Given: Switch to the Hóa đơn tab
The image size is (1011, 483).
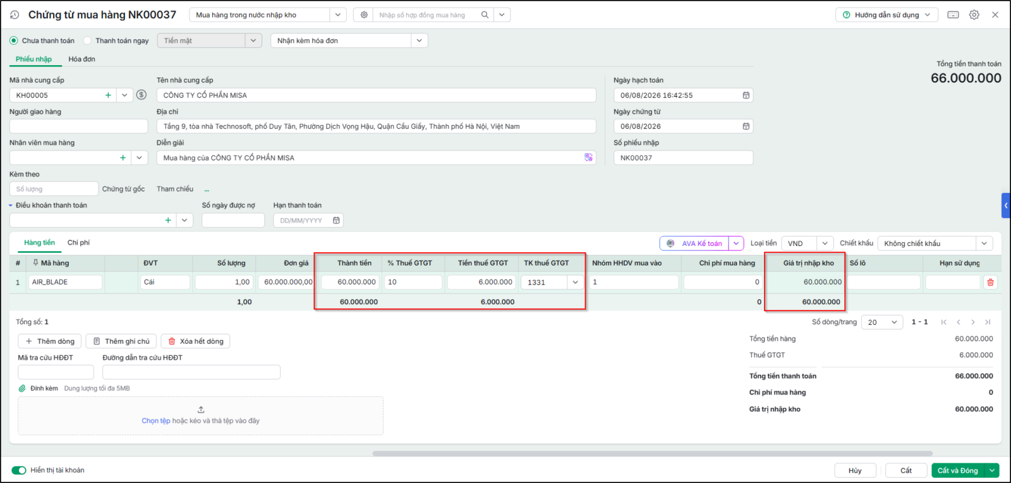Looking at the screenshot, I should click(82, 59).
